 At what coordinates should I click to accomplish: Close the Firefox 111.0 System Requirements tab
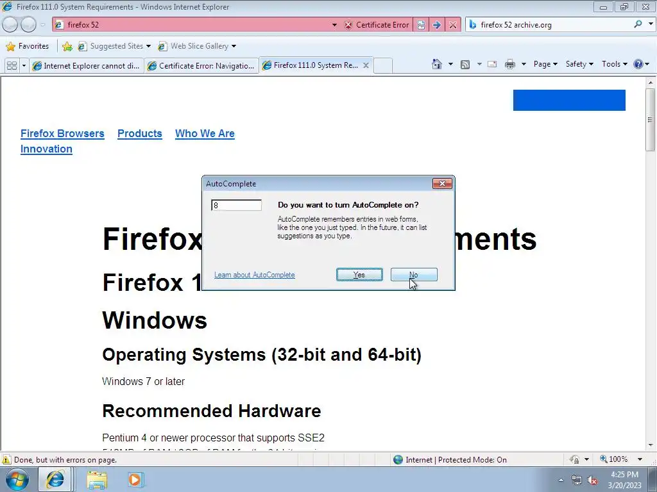[x=366, y=65]
